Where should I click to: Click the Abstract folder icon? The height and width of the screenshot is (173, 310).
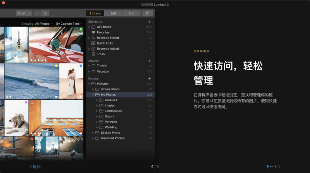(x=101, y=100)
